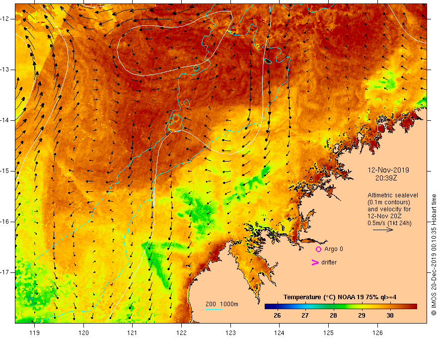Click the colorbar tick label 28
Screen dimensions: 437x338
(333, 316)
